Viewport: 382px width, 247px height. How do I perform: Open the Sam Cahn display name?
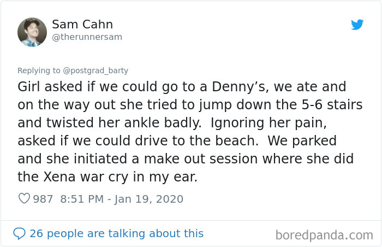[x=82, y=25]
